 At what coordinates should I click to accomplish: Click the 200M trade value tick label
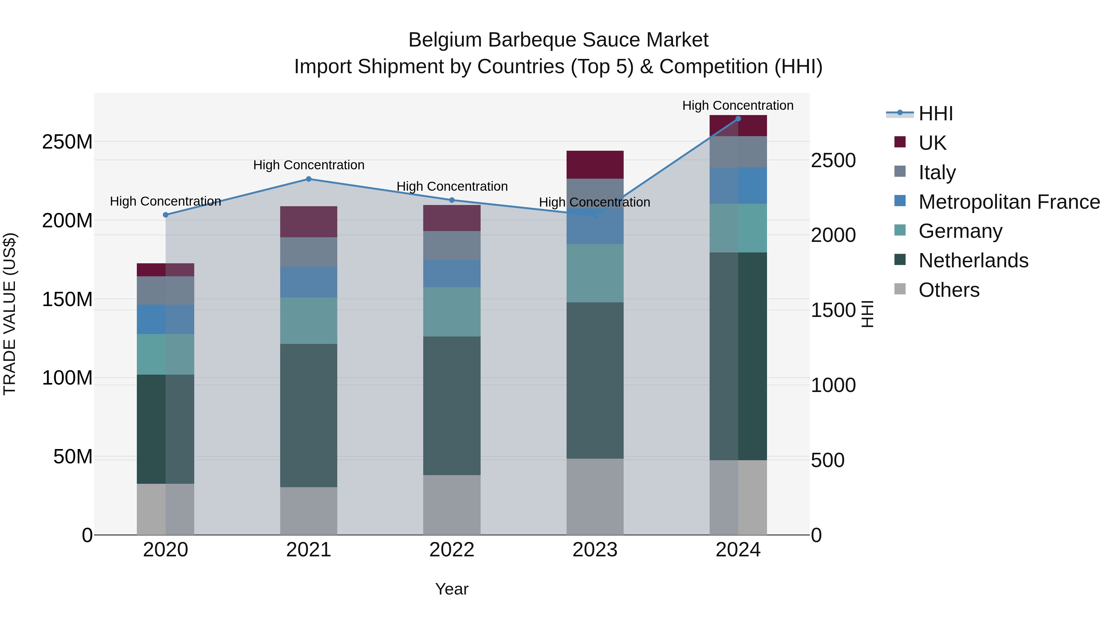[x=67, y=220]
